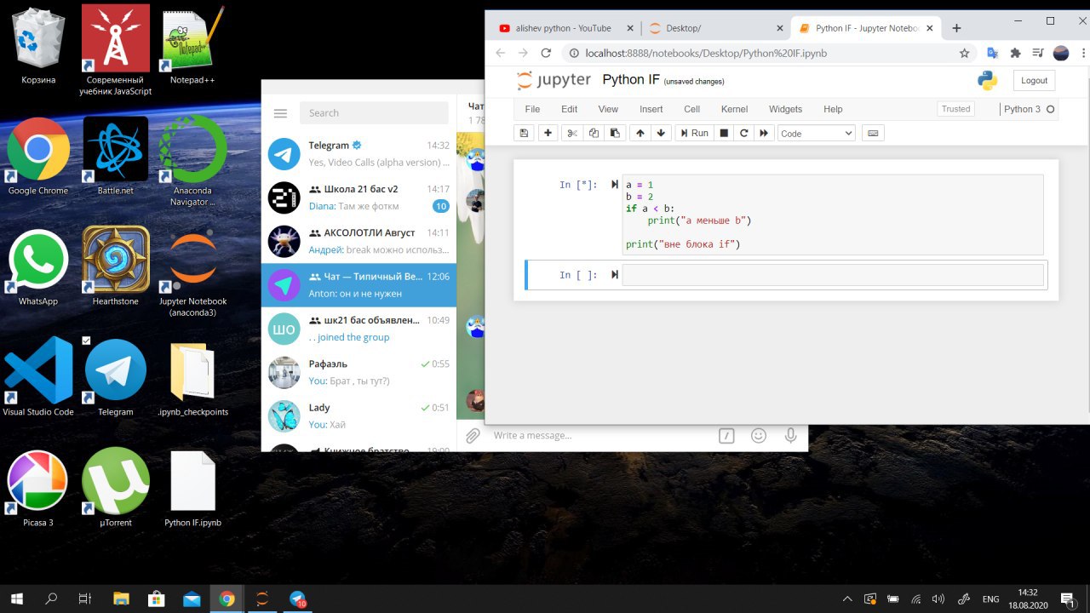Click the Trusted notebook indicator
The width and height of the screenshot is (1090, 613).
(x=955, y=109)
